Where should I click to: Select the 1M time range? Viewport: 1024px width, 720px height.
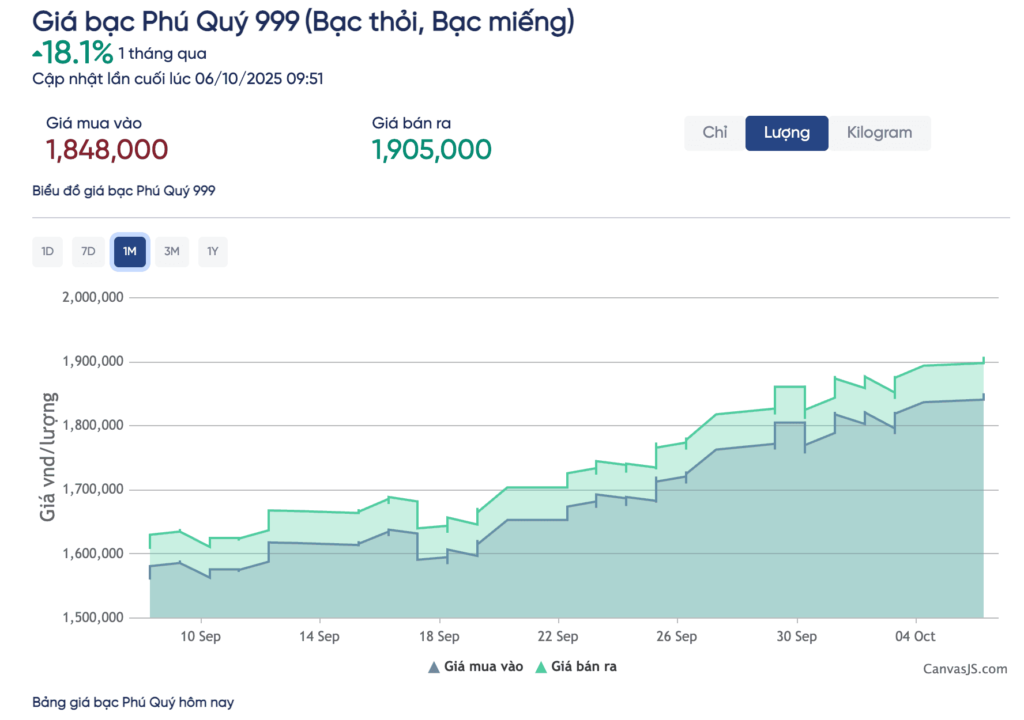[x=130, y=252]
